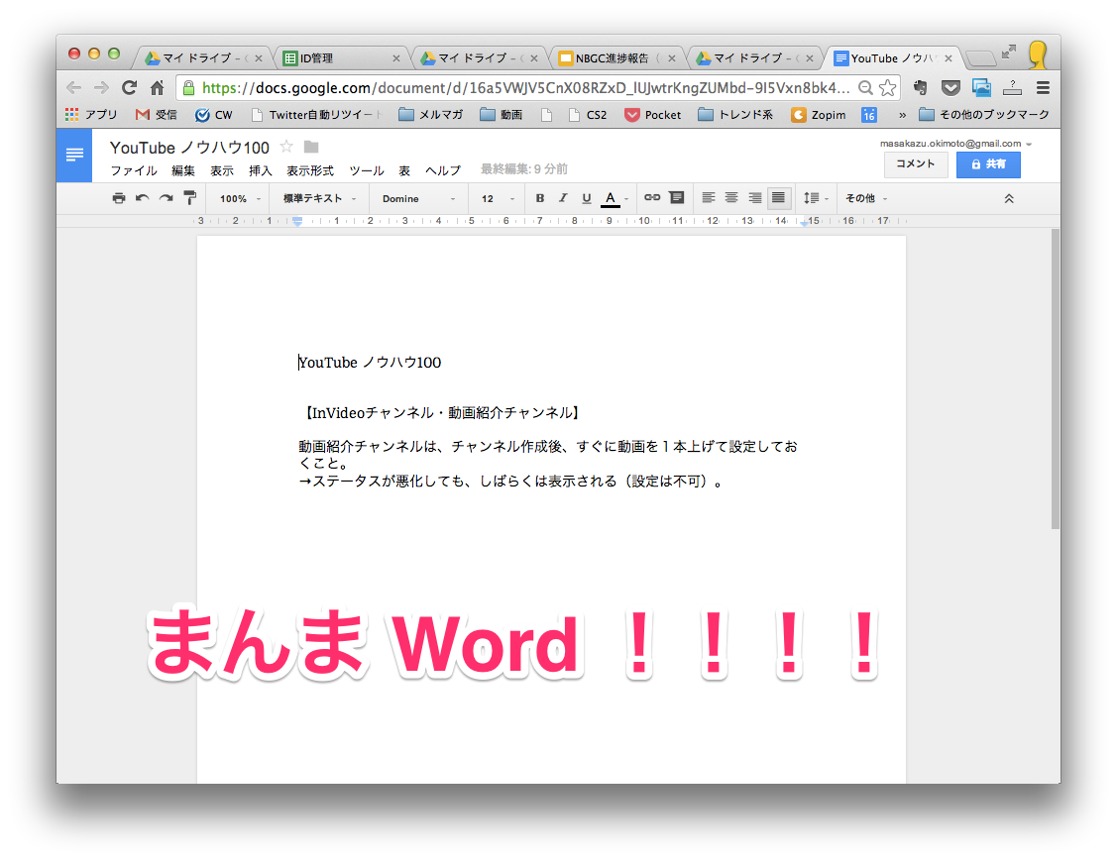Toggle bold formatting
Image resolution: width=1117 pixels, height=862 pixels.
pyautogui.click(x=540, y=198)
